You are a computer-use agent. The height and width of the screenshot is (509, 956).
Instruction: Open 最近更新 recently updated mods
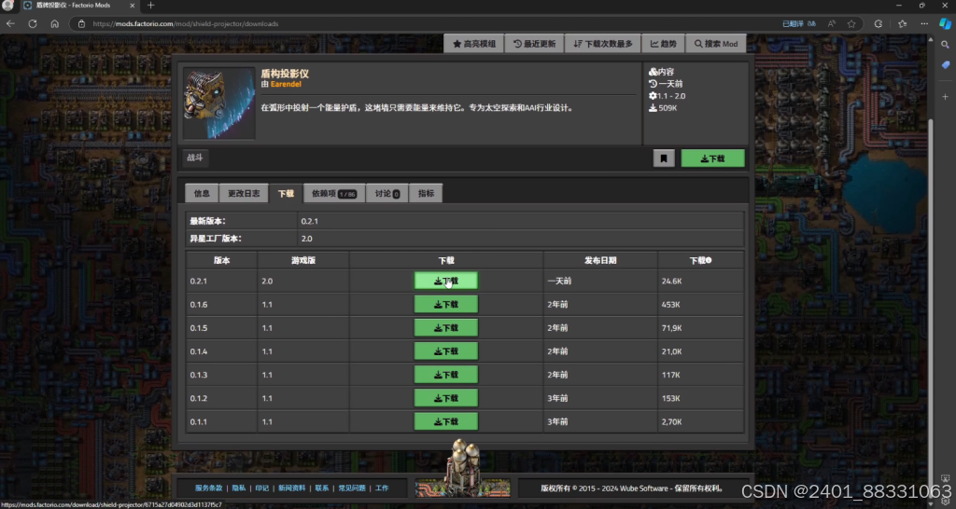534,44
